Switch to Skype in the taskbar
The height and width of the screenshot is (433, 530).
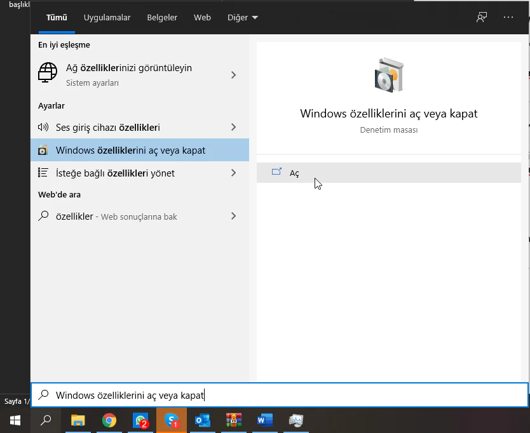[x=172, y=420]
